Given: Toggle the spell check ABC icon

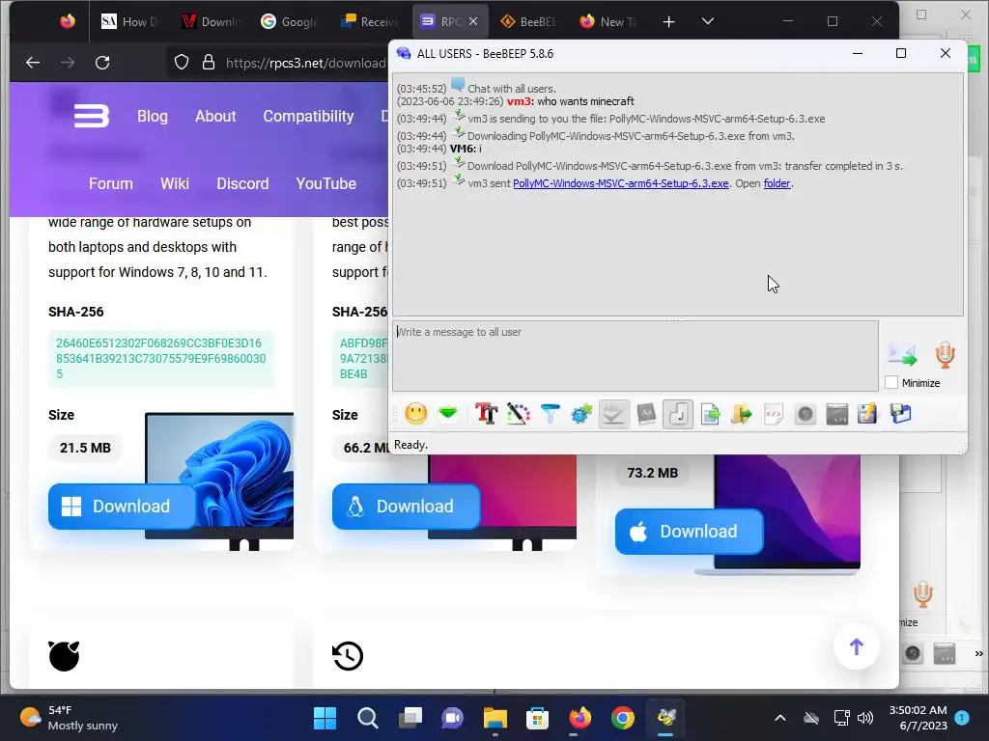Looking at the screenshot, I should coord(613,414).
